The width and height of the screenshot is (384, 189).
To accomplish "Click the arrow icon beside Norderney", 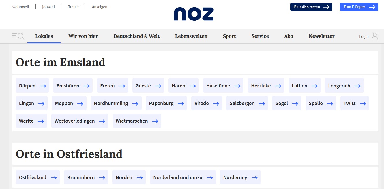I will coord(254,178).
